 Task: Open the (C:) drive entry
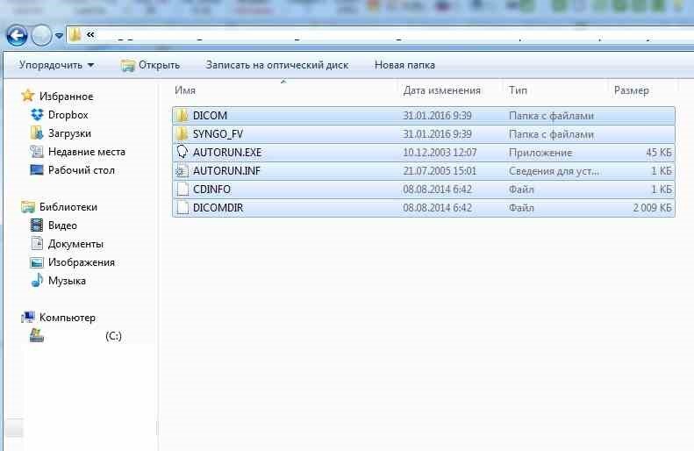(113, 336)
